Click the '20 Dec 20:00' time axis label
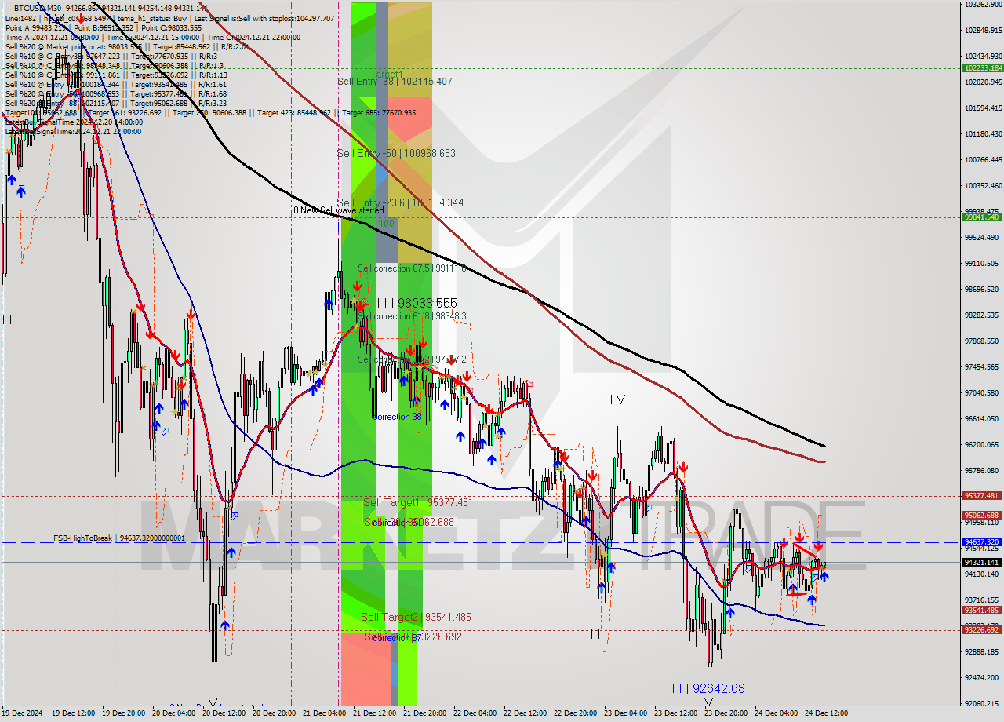The image size is (1004, 722). tap(275, 713)
